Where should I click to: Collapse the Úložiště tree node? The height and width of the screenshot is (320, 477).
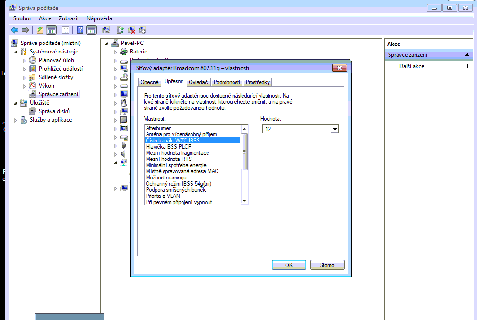pyautogui.click(x=15, y=103)
